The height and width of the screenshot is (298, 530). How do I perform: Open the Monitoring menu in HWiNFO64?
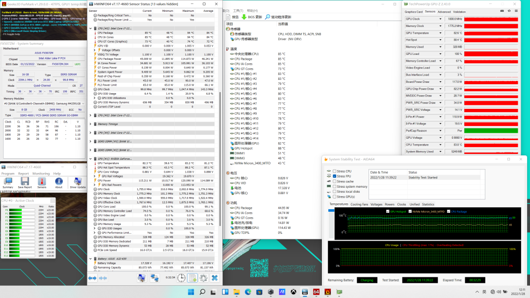click(41, 174)
